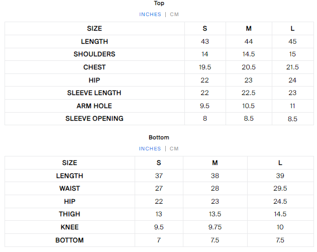Viewport: 317px width, 252px height.
Task: Click the L column header in Bottom table
Action: 280,163
